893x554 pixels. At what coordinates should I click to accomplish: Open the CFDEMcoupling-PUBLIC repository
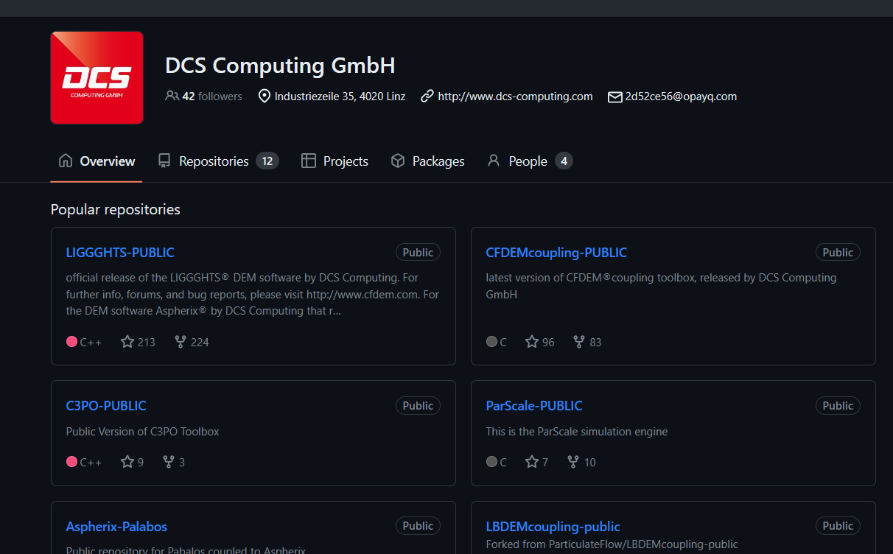[556, 253]
